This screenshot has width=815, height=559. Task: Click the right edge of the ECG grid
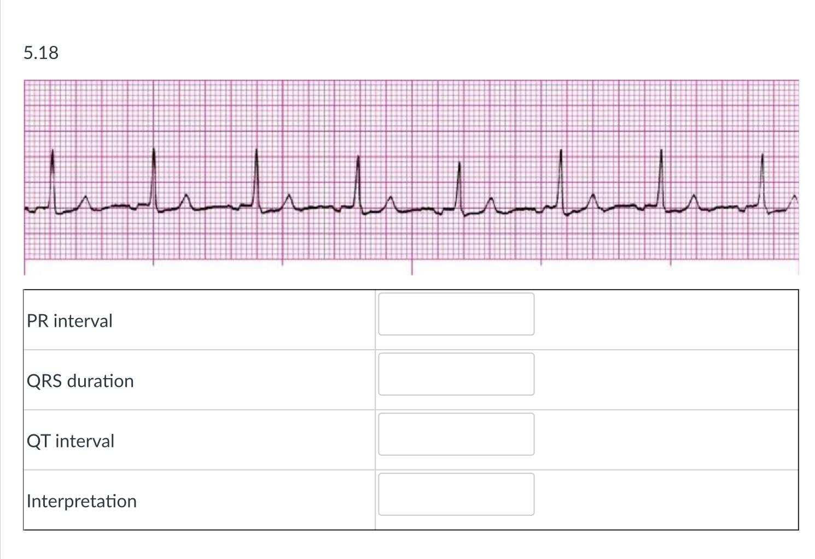(x=796, y=175)
